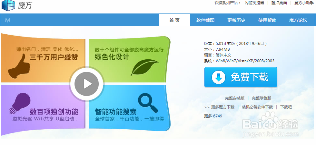This screenshot has width=316, height=145.
Task: Click 师出名门，清理 美化 优化 subtitle
Action: click(x=47, y=49)
